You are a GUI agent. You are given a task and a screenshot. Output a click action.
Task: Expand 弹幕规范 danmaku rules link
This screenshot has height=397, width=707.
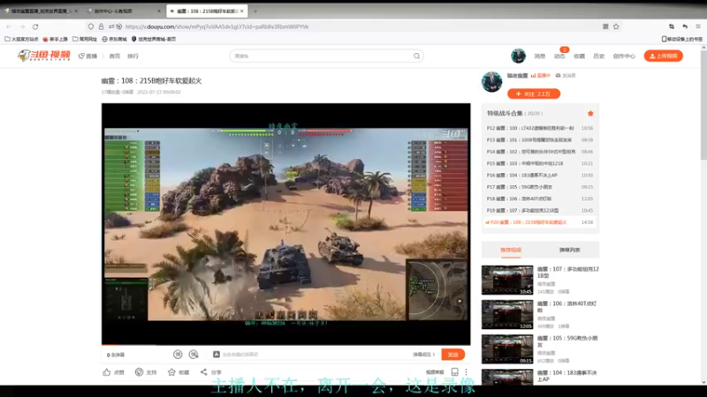pyautogui.click(x=424, y=355)
